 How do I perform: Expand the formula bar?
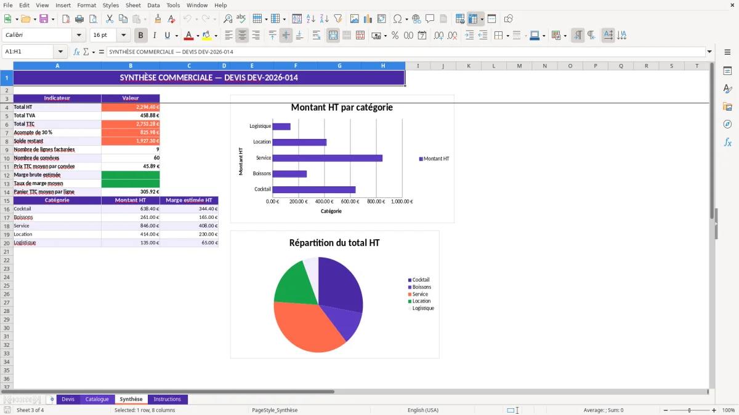click(709, 52)
